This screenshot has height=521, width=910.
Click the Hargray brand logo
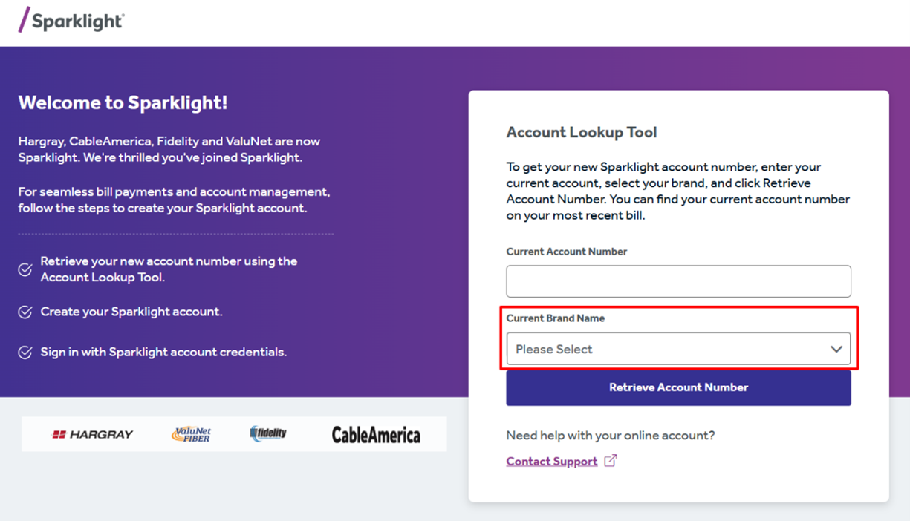tap(92, 434)
